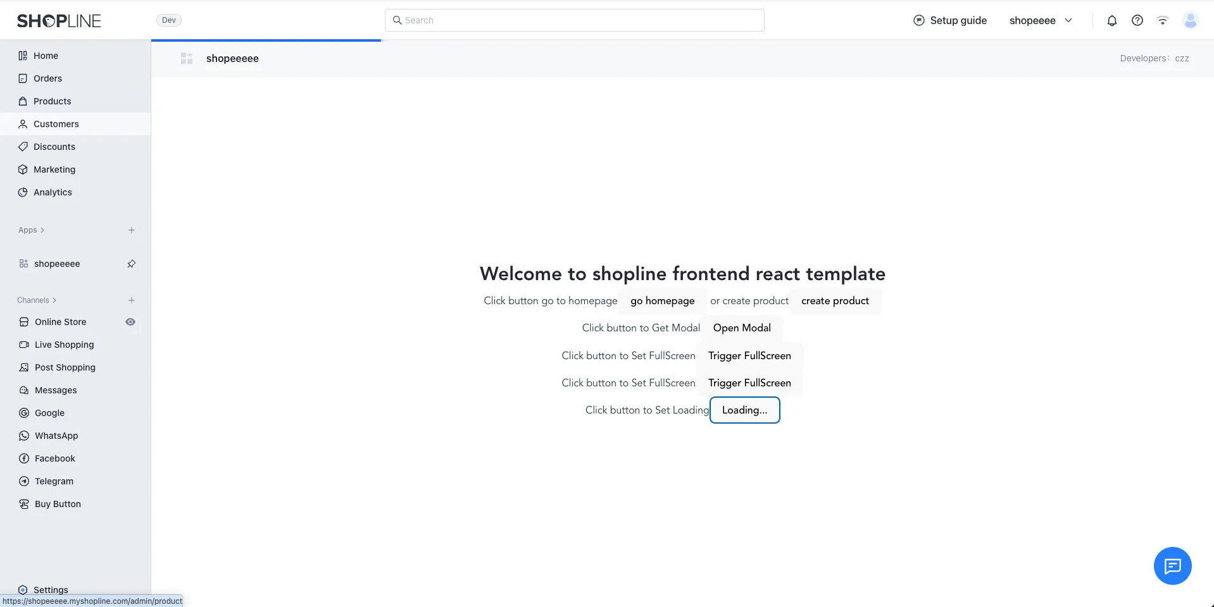Expand the Apps section chevron

point(42,230)
